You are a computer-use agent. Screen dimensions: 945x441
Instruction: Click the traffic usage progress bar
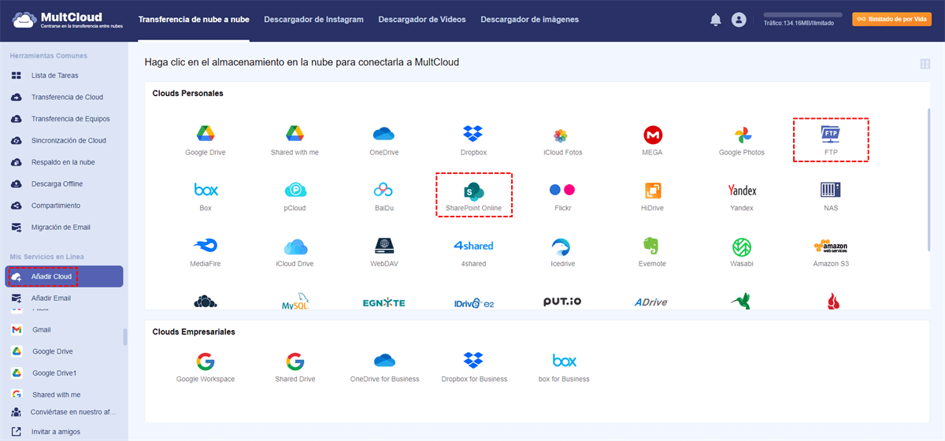(801, 15)
